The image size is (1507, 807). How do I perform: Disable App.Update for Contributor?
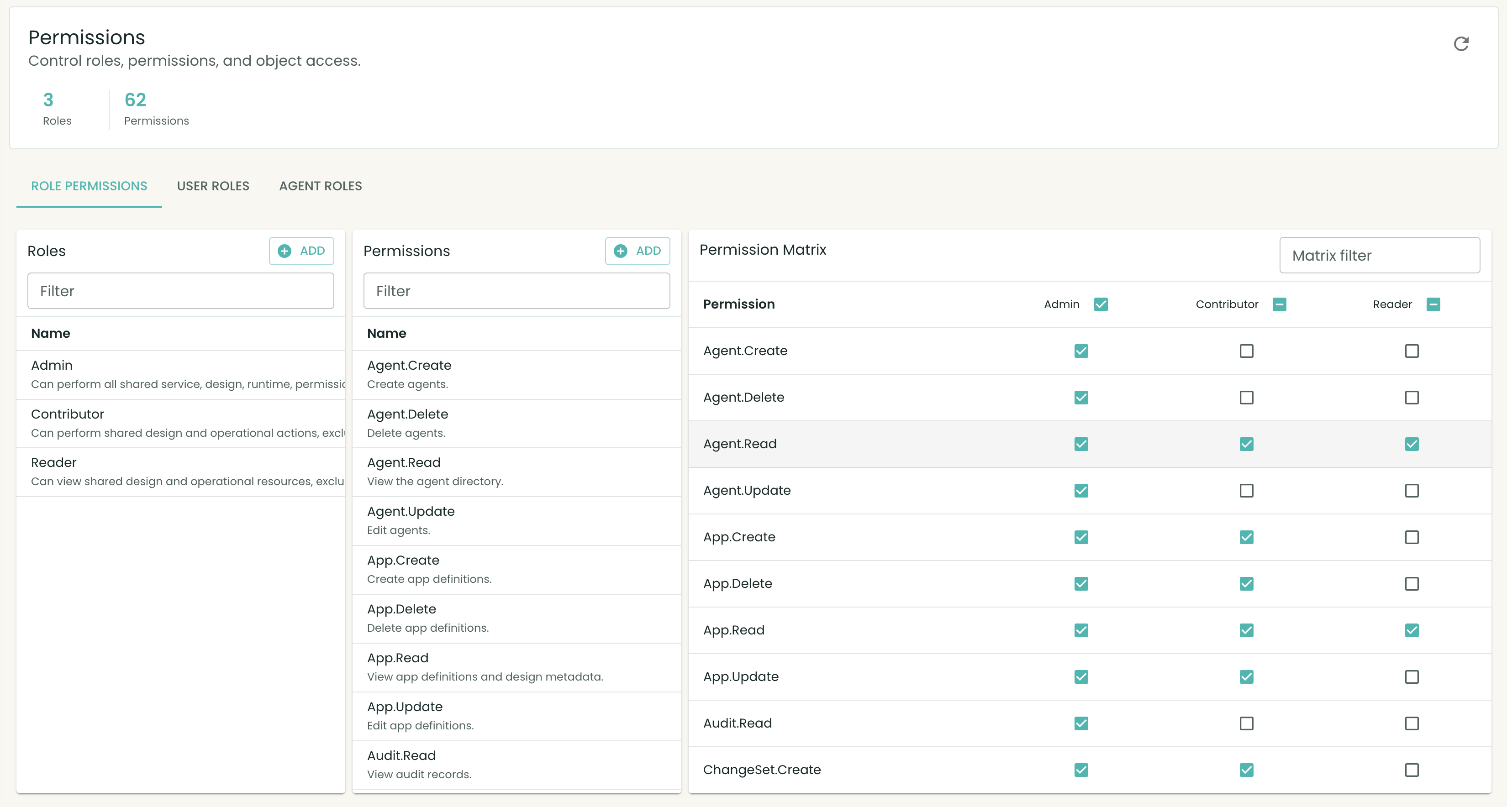click(1246, 676)
